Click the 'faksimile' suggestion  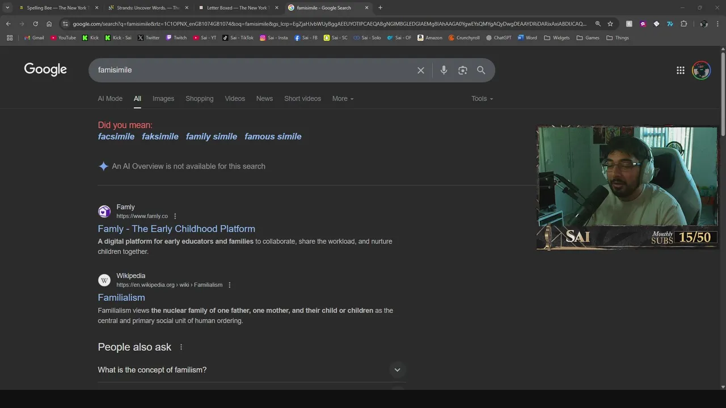[x=160, y=137]
